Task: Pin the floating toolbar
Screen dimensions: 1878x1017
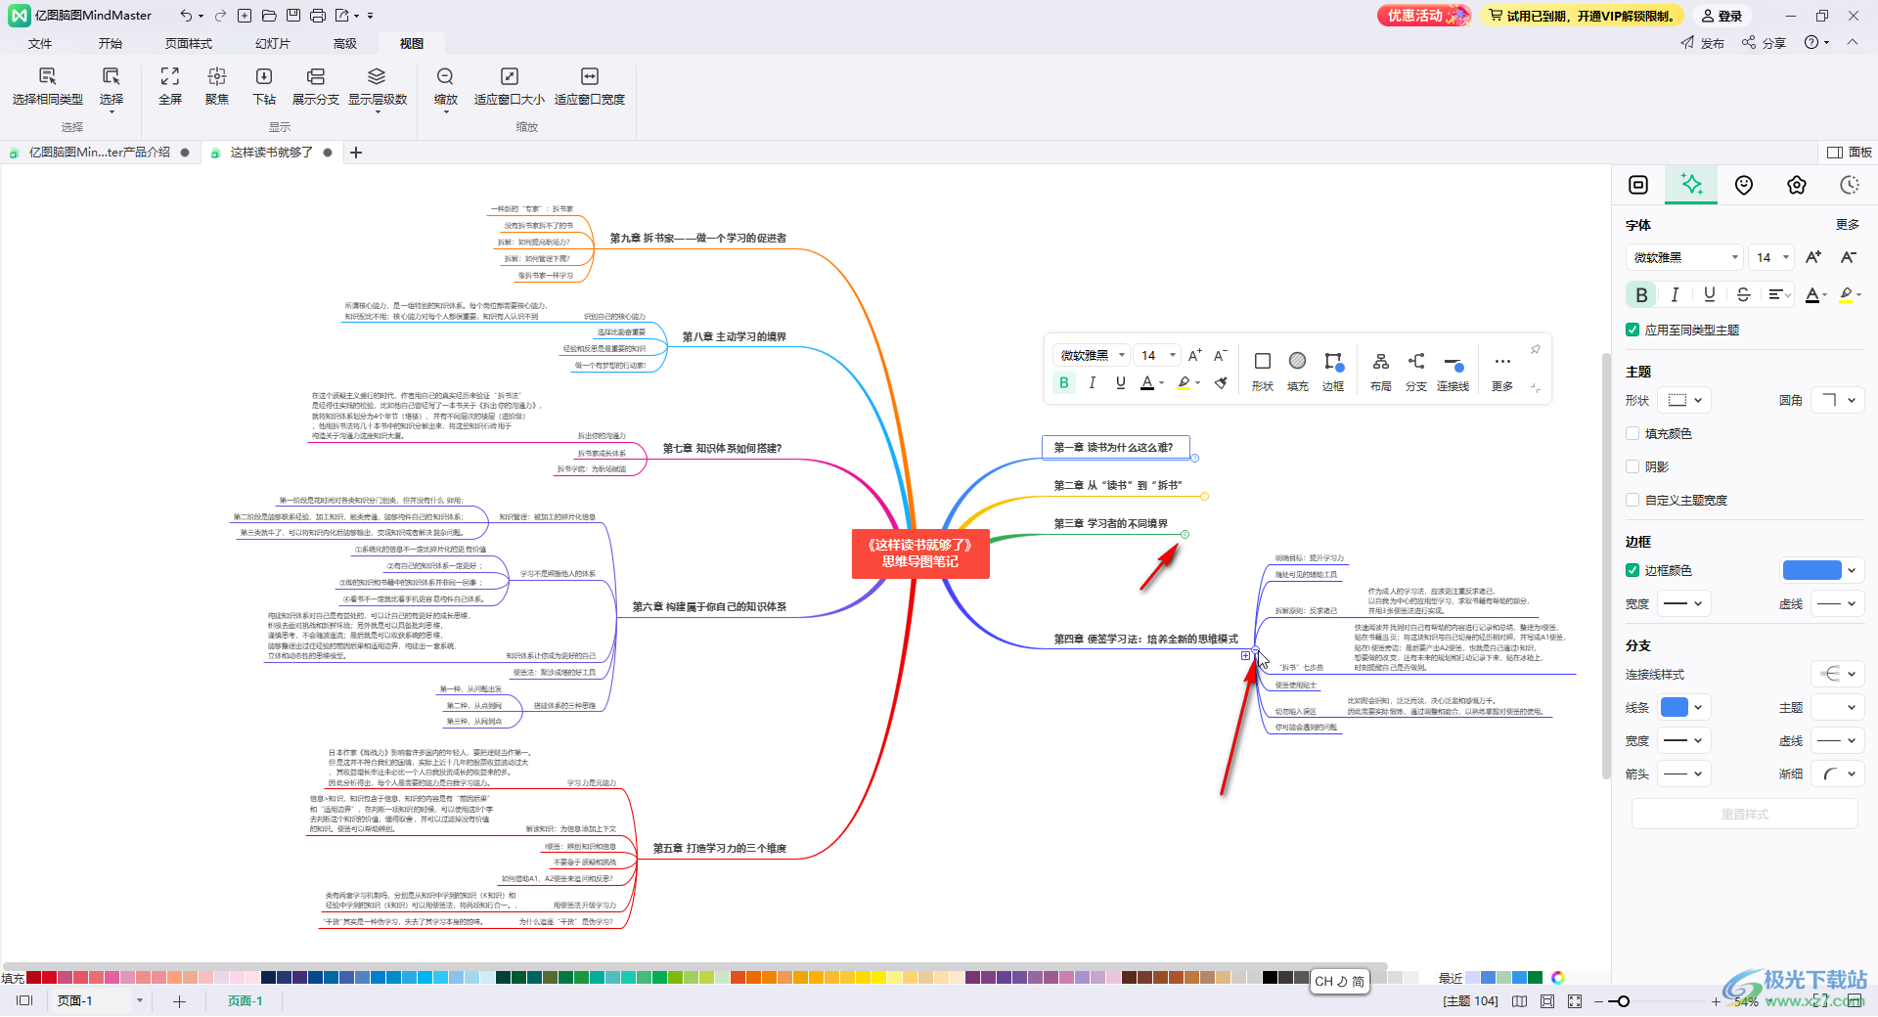Action: coord(1536,349)
